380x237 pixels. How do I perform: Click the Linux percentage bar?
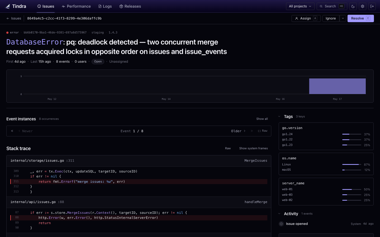pos(352,165)
